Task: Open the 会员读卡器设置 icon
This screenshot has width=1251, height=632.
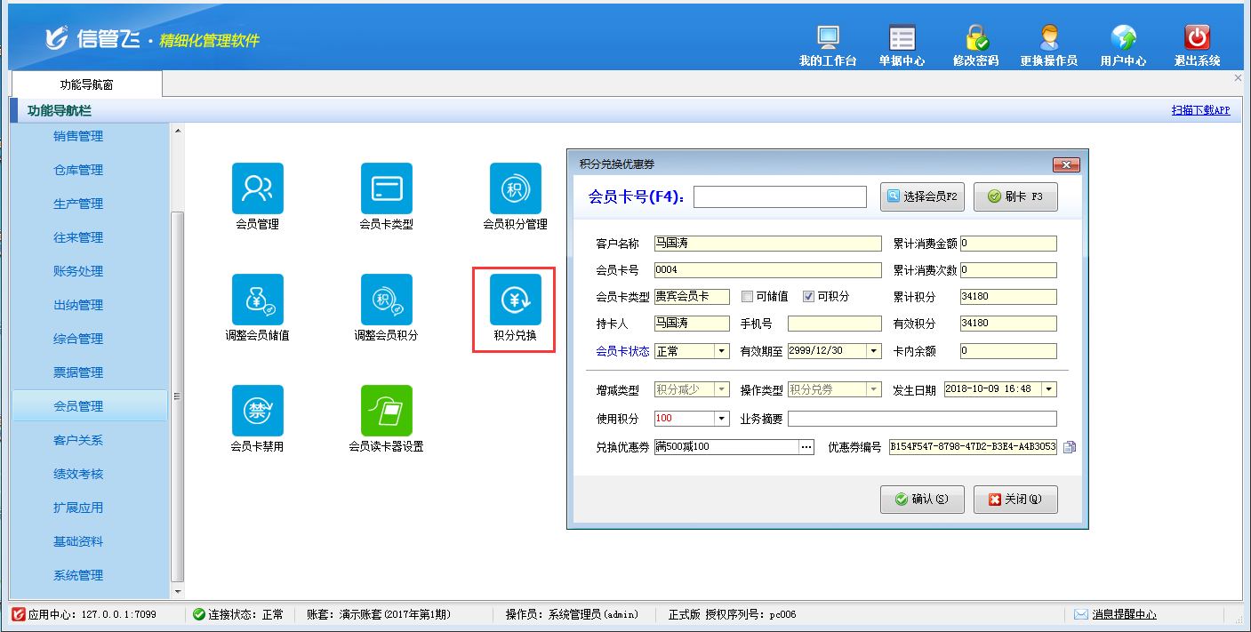Action: pyautogui.click(x=386, y=411)
